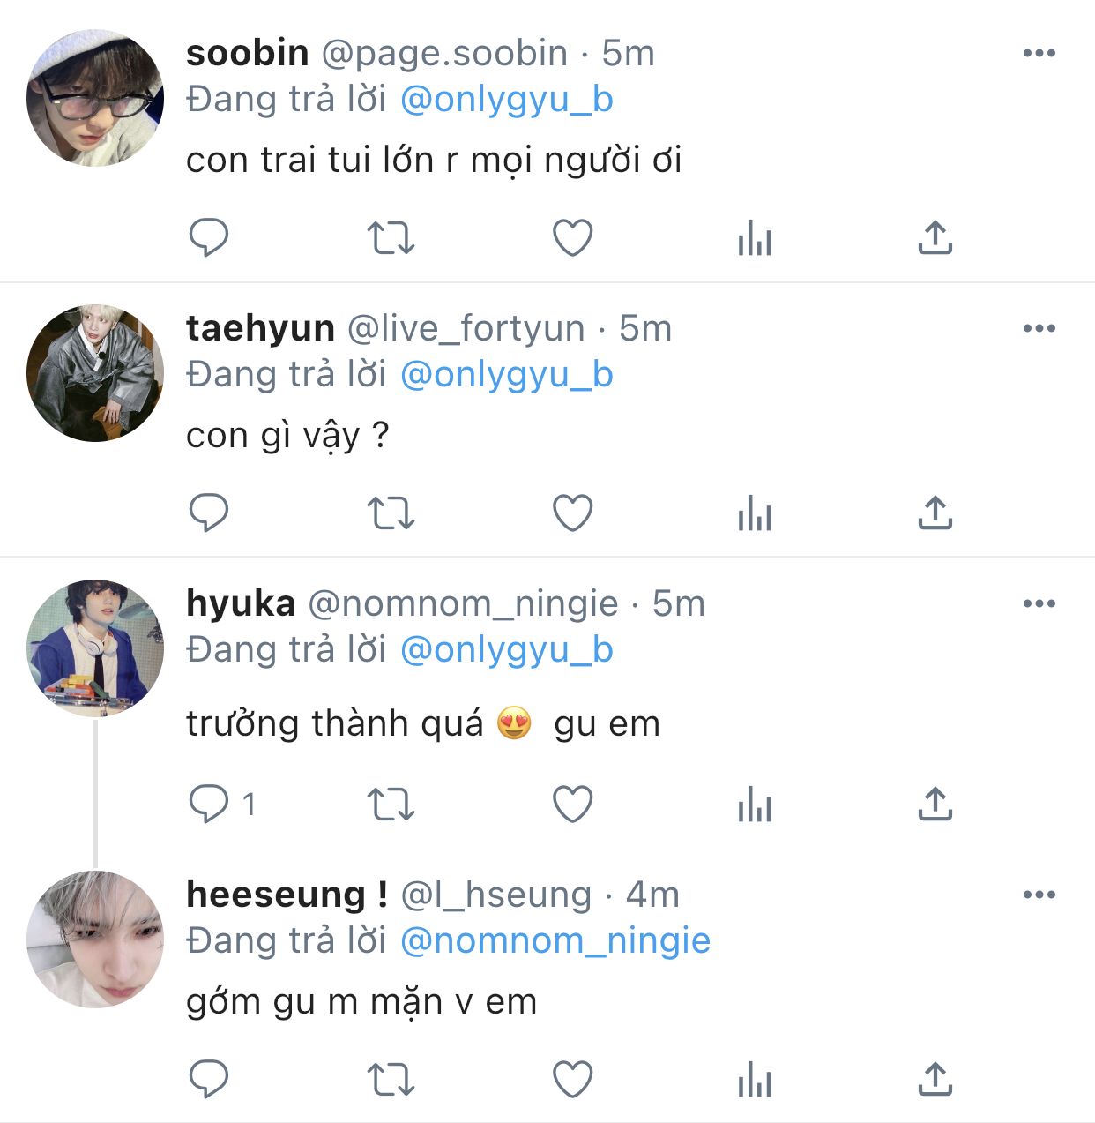Retweet soobin's reply
Viewport: 1095px width, 1123px height.
click(391, 237)
